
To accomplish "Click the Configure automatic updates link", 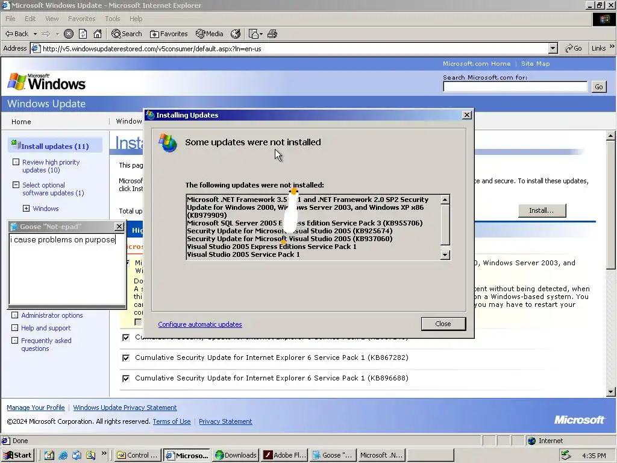I will tap(200, 324).
